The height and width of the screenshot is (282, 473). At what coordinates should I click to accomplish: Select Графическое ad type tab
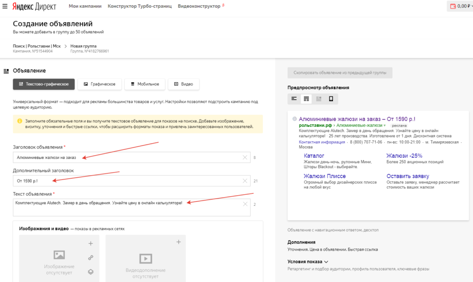click(x=100, y=84)
